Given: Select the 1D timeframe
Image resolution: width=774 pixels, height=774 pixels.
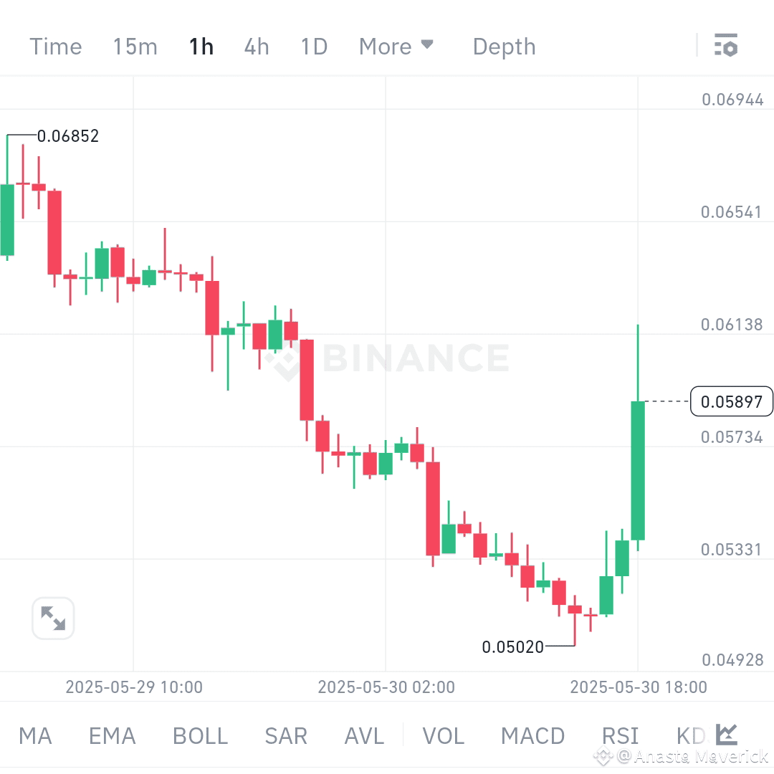Looking at the screenshot, I should [x=313, y=46].
